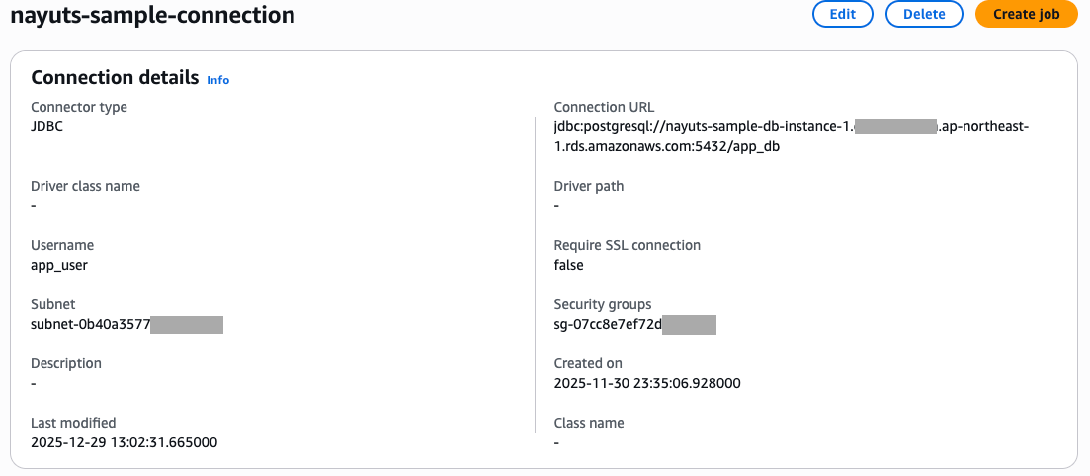
Task: Select the false value under Require SSL connection
Action: tap(569, 265)
